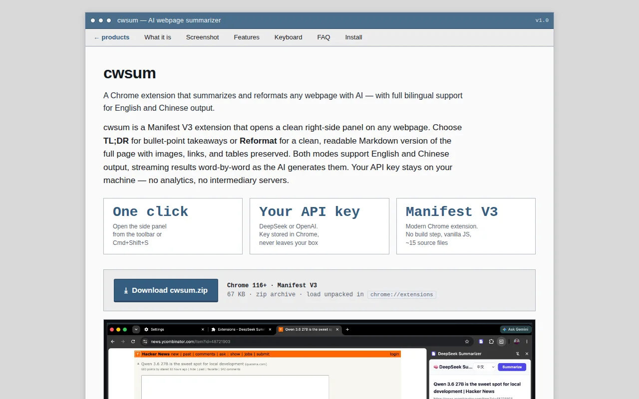639x399 pixels.
Task: Close the DeepSeek Summarizer side panel
Action: click(527, 354)
